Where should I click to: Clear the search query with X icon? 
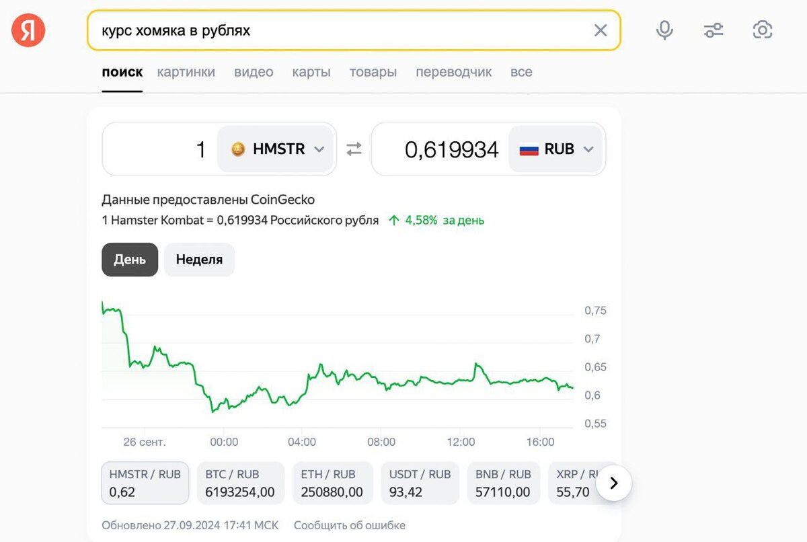point(600,30)
